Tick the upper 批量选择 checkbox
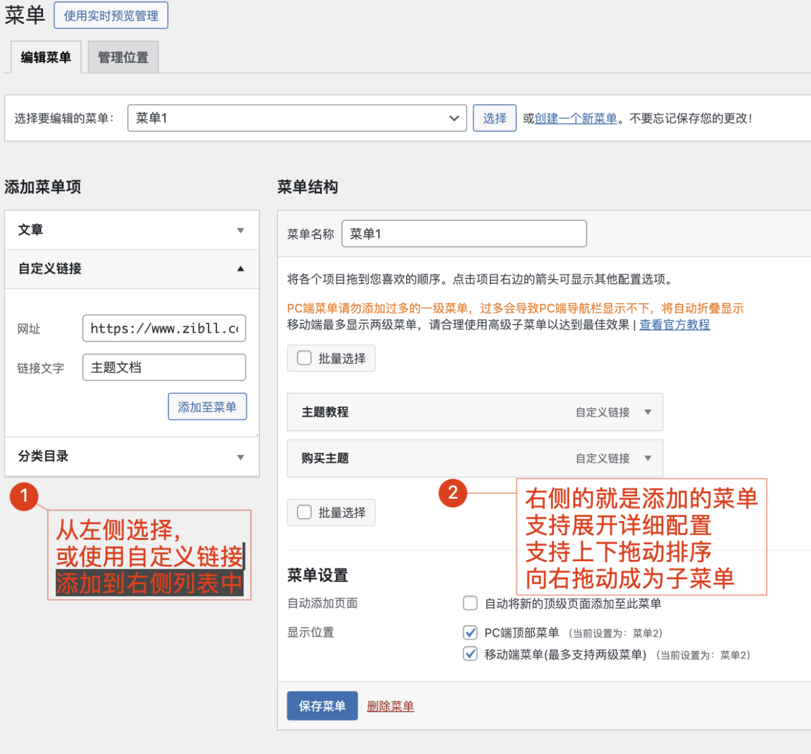811x754 pixels. [304, 358]
